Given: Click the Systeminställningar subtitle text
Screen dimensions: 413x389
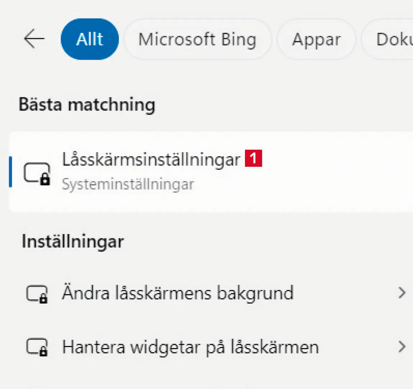Looking at the screenshot, I should tap(128, 184).
